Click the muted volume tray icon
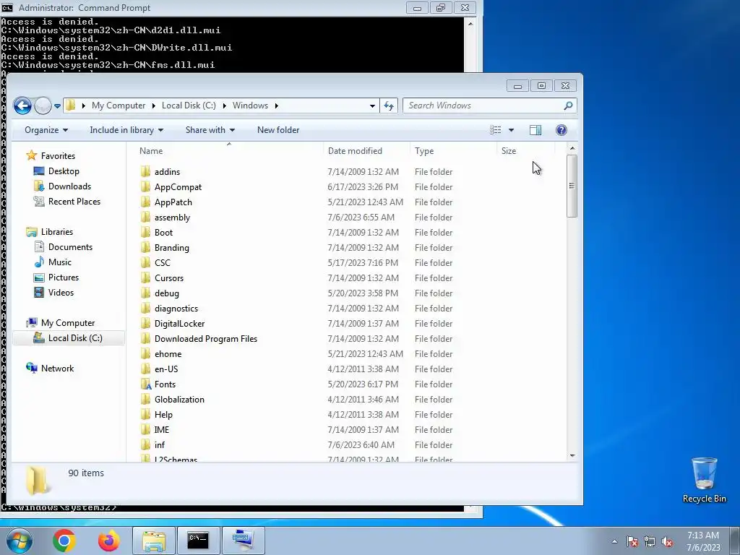Image resolution: width=740 pixels, height=555 pixels. (667, 542)
